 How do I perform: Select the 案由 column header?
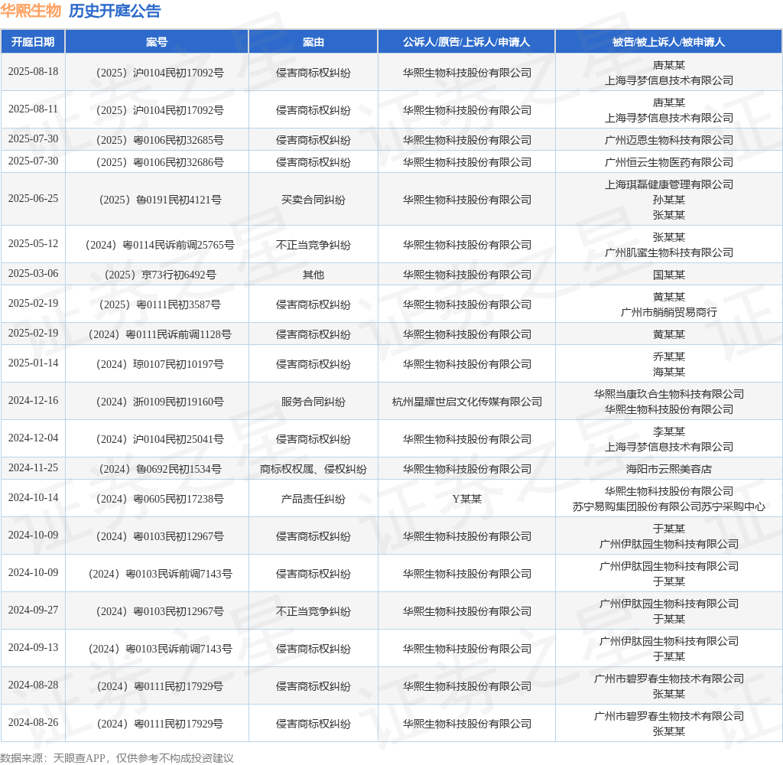(313, 42)
